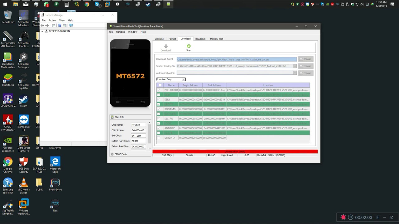Screen dimensions: 399x224
Task: Select the Google Chrome desktop icon
Action: click(8, 165)
